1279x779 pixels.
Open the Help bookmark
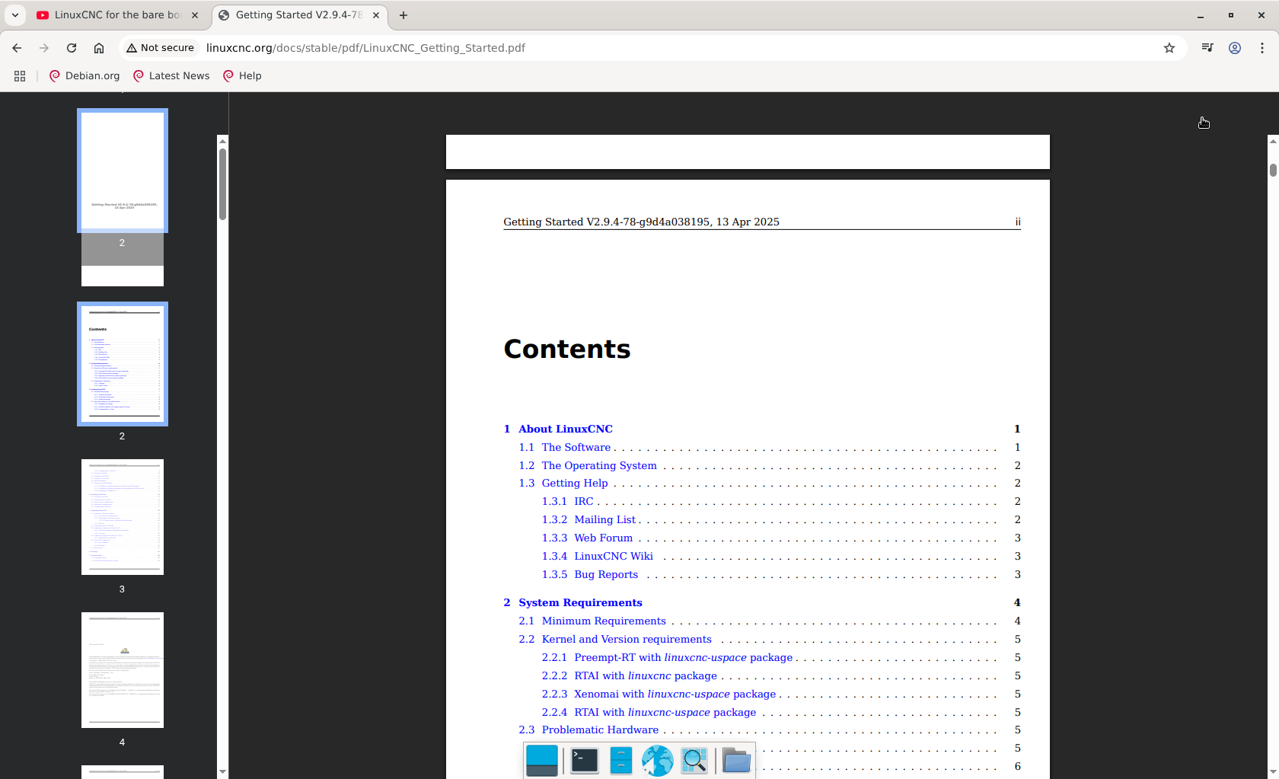coord(242,75)
